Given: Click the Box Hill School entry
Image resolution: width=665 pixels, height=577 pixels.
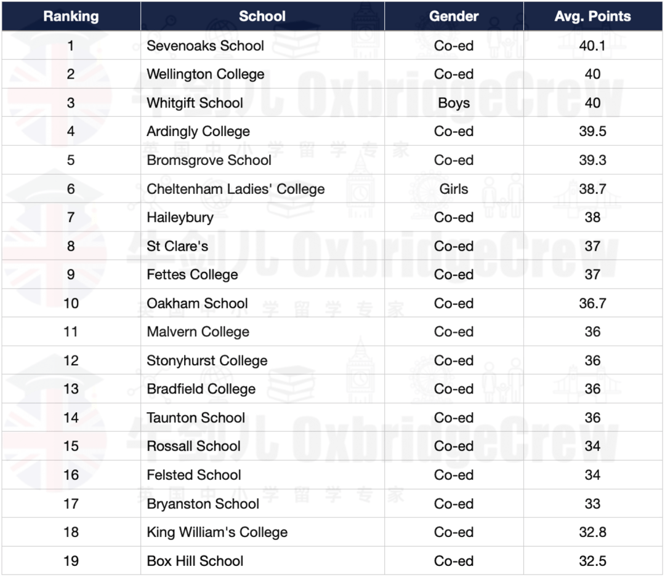Looking at the screenshot, I should point(195,561).
